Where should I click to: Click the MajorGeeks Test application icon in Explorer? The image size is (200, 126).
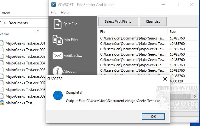pos(2,103)
